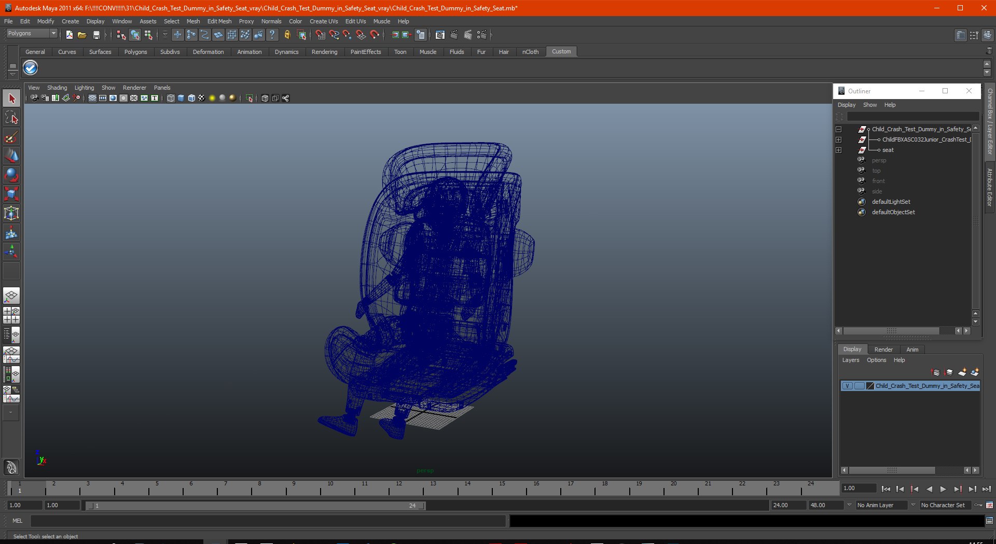Activate the Rotate tool
Viewport: 996px width, 544px height.
(11, 175)
